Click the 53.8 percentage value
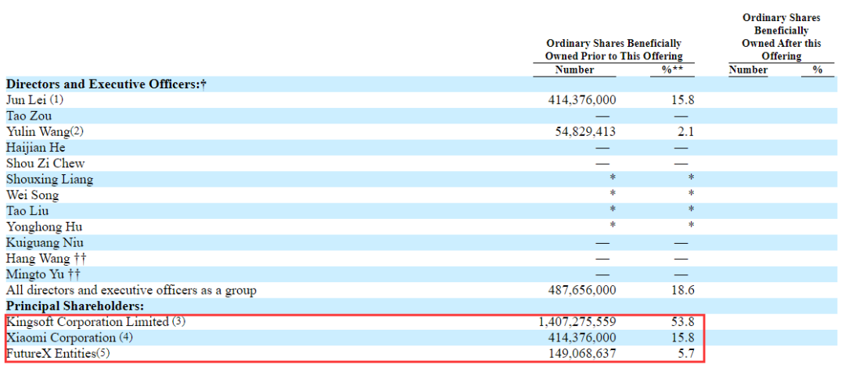Image resolution: width=845 pixels, height=372 pixels. (683, 322)
